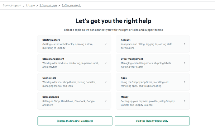The image size is (215, 132).
Task: Go back to 2. Support type step
Action: pyautogui.click(x=48, y=6)
